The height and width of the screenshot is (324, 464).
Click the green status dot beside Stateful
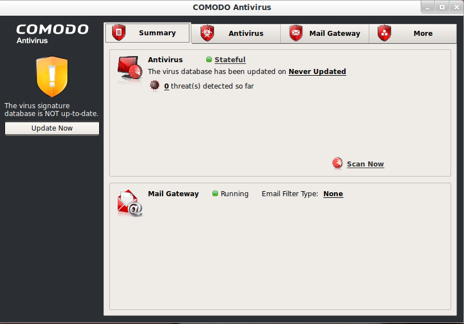(x=209, y=59)
